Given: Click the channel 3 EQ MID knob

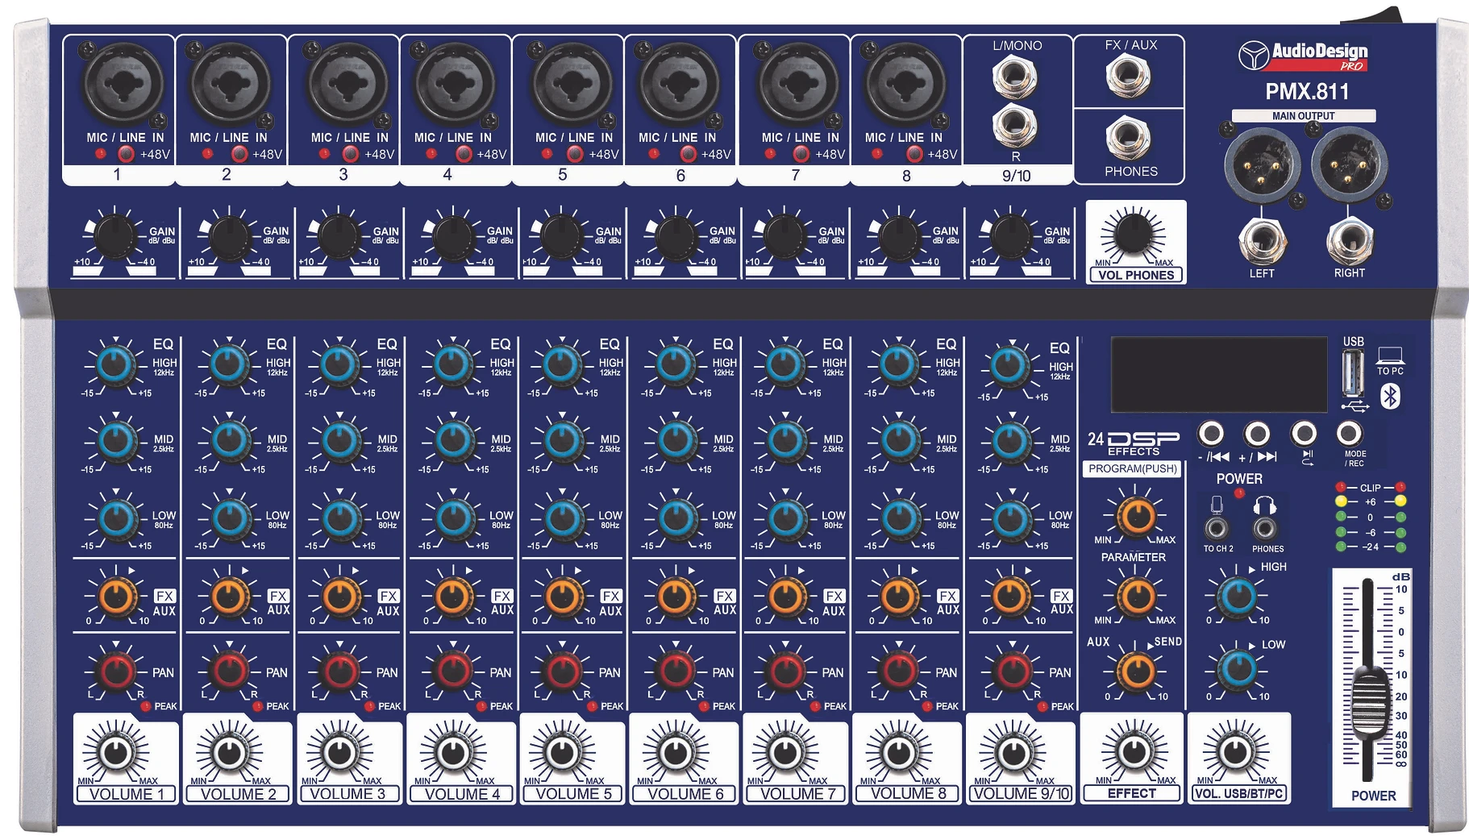Looking at the screenshot, I should [340, 441].
